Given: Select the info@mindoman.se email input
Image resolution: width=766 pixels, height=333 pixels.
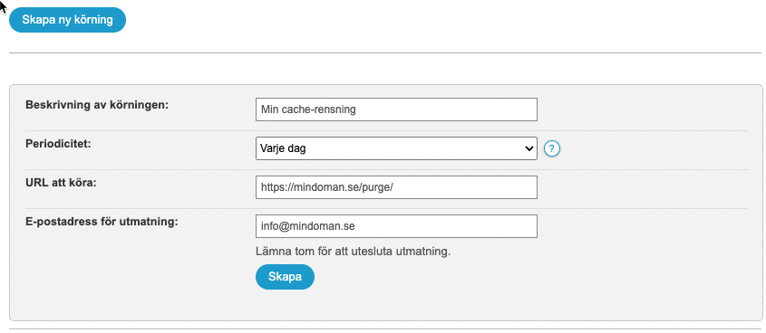Looking at the screenshot, I should click(396, 226).
